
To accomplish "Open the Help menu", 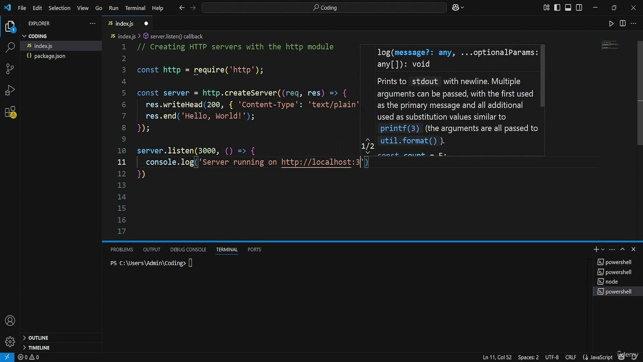I will pyautogui.click(x=157, y=8).
